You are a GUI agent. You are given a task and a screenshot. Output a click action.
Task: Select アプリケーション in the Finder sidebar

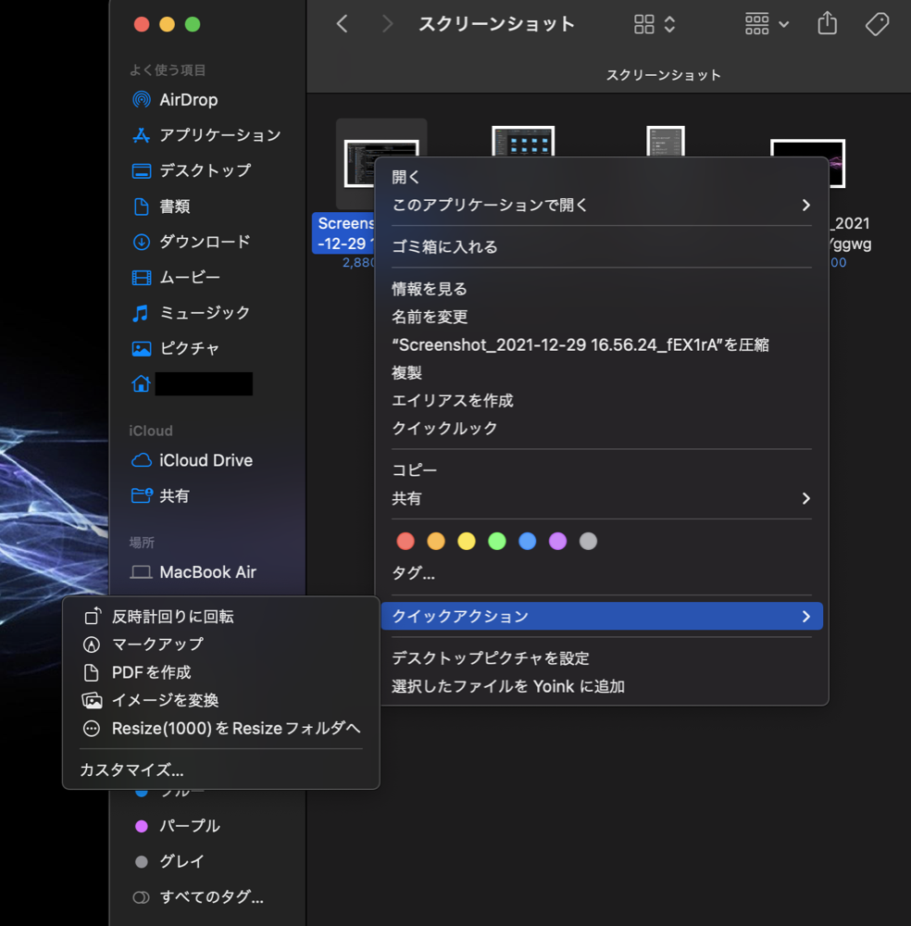tap(206, 135)
